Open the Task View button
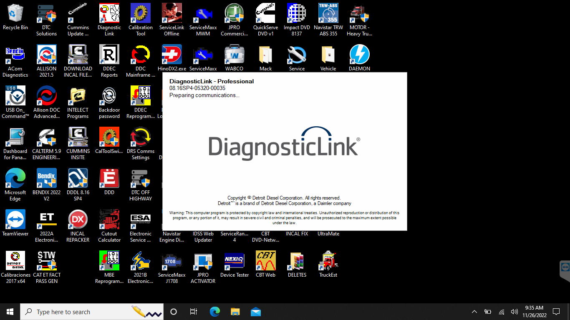This screenshot has height=320, width=570. 194,312
